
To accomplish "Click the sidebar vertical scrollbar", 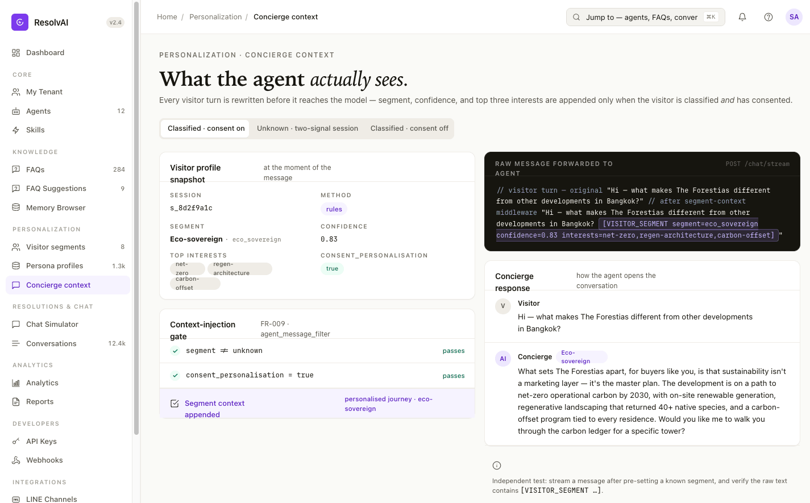I will click(136, 218).
